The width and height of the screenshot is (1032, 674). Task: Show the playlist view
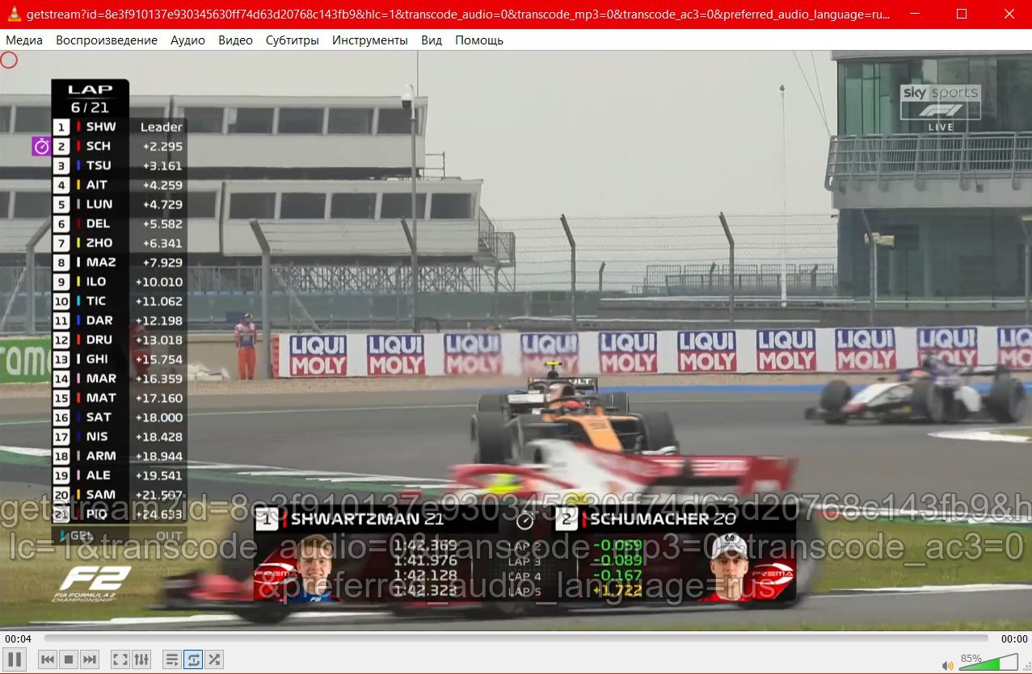coord(172,659)
